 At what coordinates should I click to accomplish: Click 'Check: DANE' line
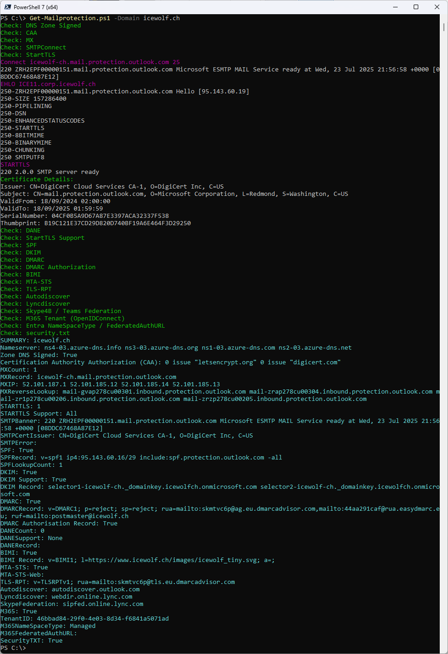[21, 231]
